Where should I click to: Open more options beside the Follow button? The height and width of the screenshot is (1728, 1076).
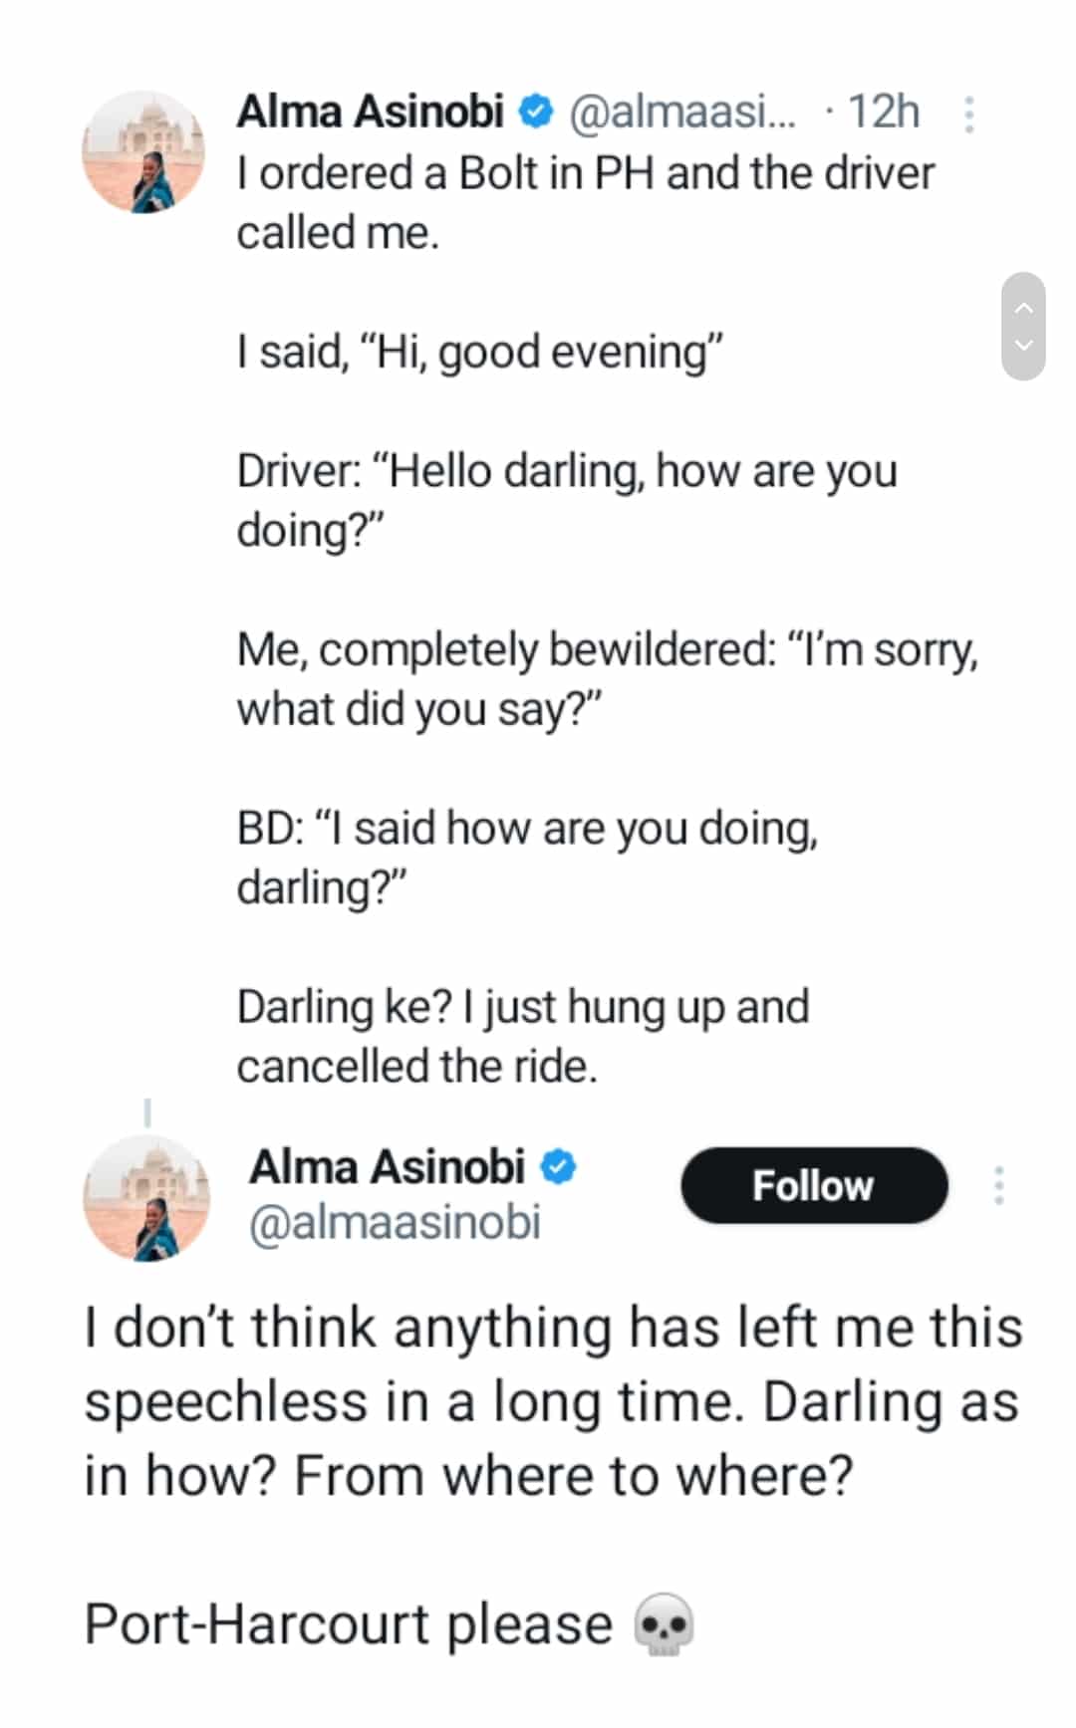point(998,1185)
